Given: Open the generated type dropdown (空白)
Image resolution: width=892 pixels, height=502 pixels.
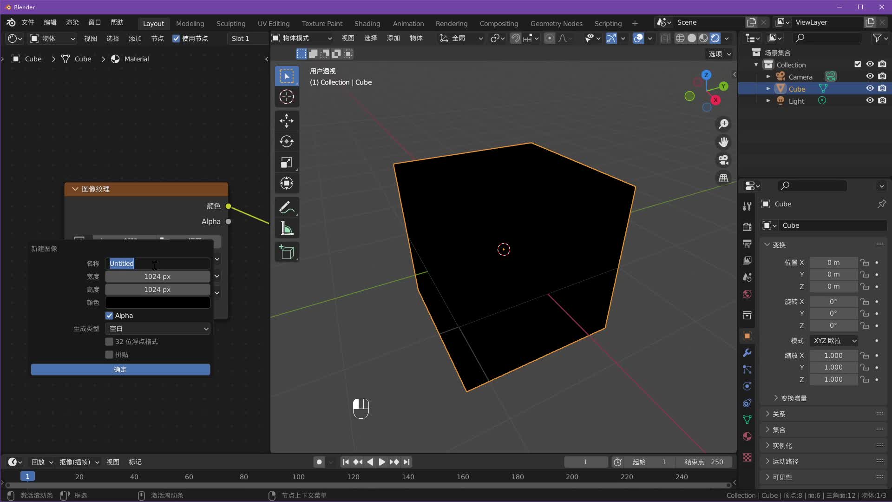Looking at the screenshot, I should [157, 329].
